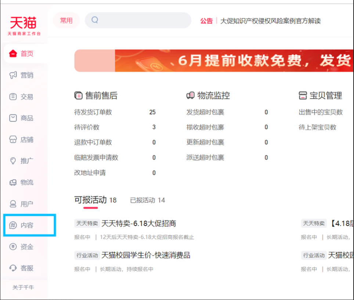Open activity 天天特卖-6.18大促招商
This screenshot has width=354, height=300.
click(x=138, y=224)
